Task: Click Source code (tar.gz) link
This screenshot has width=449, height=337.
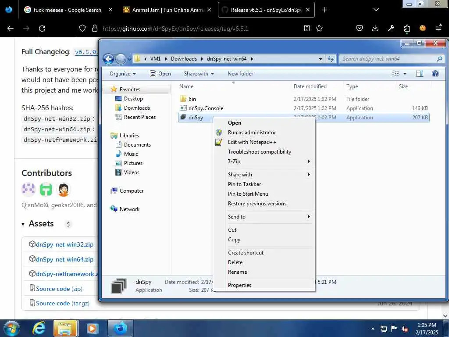Action: [63, 303]
